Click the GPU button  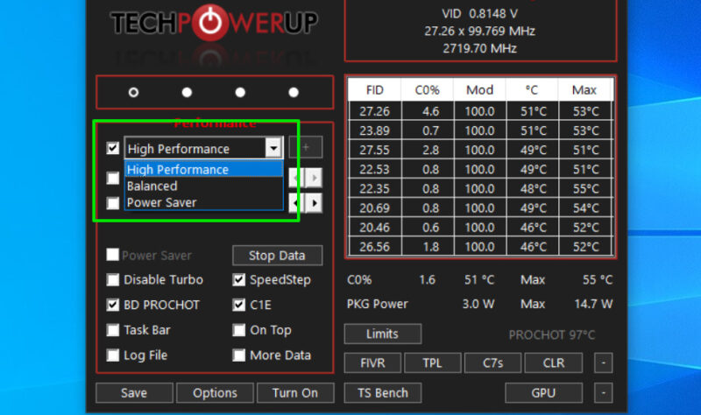pyautogui.click(x=543, y=392)
